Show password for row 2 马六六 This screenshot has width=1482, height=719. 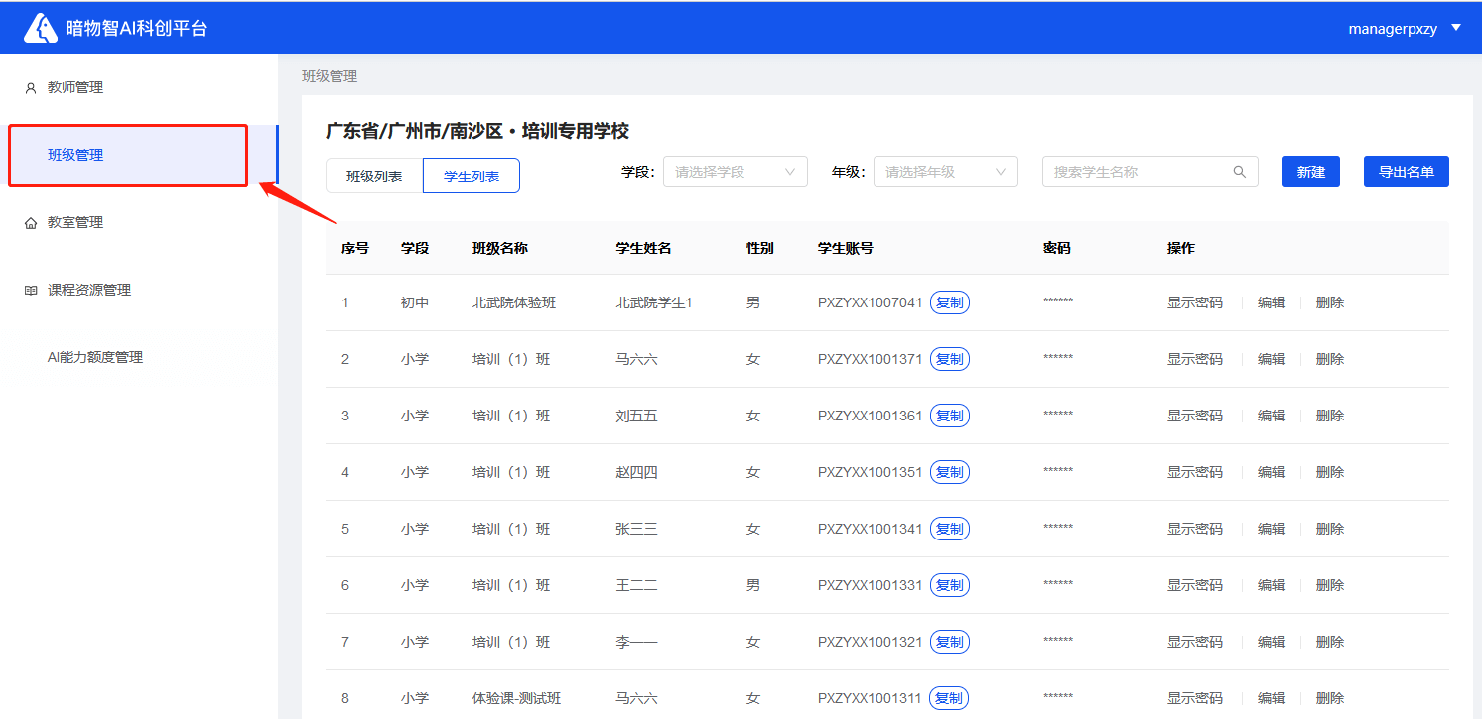tap(1195, 359)
